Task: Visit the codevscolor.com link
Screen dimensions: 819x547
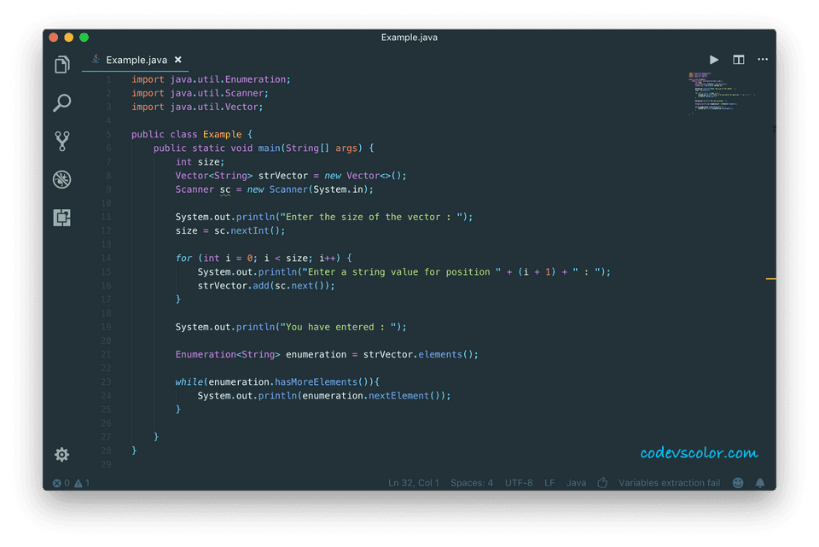Action: [x=698, y=452]
